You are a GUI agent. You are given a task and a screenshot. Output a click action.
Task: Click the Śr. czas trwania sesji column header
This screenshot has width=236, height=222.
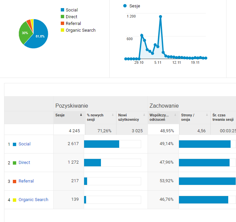point(223,117)
